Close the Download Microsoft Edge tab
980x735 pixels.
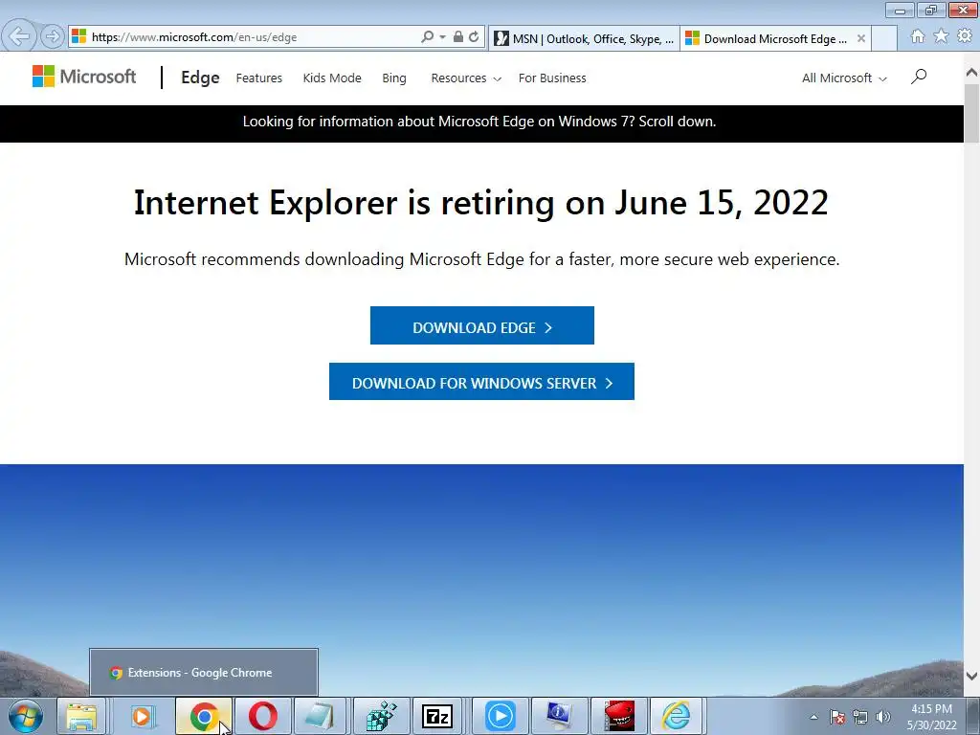[x=861, y=38]
